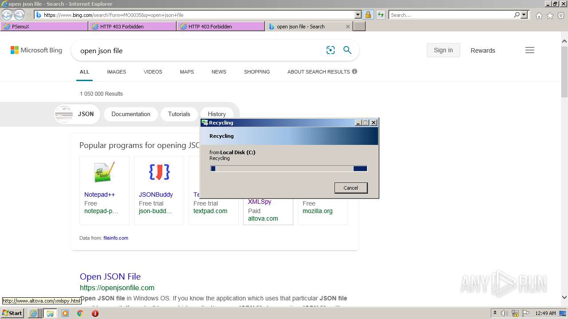
Task: Click the IE forward navigation arrow
Action: point(19,15)
